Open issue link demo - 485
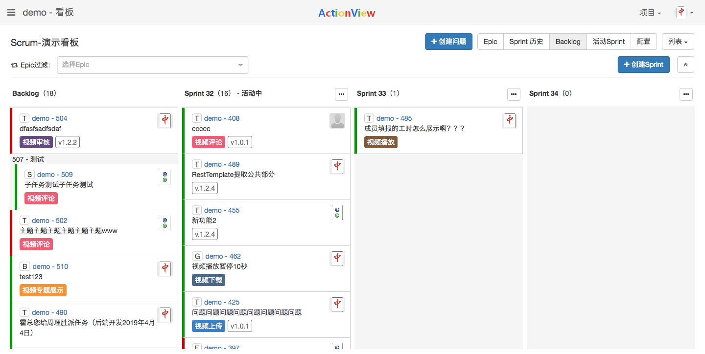 (394, 118)
